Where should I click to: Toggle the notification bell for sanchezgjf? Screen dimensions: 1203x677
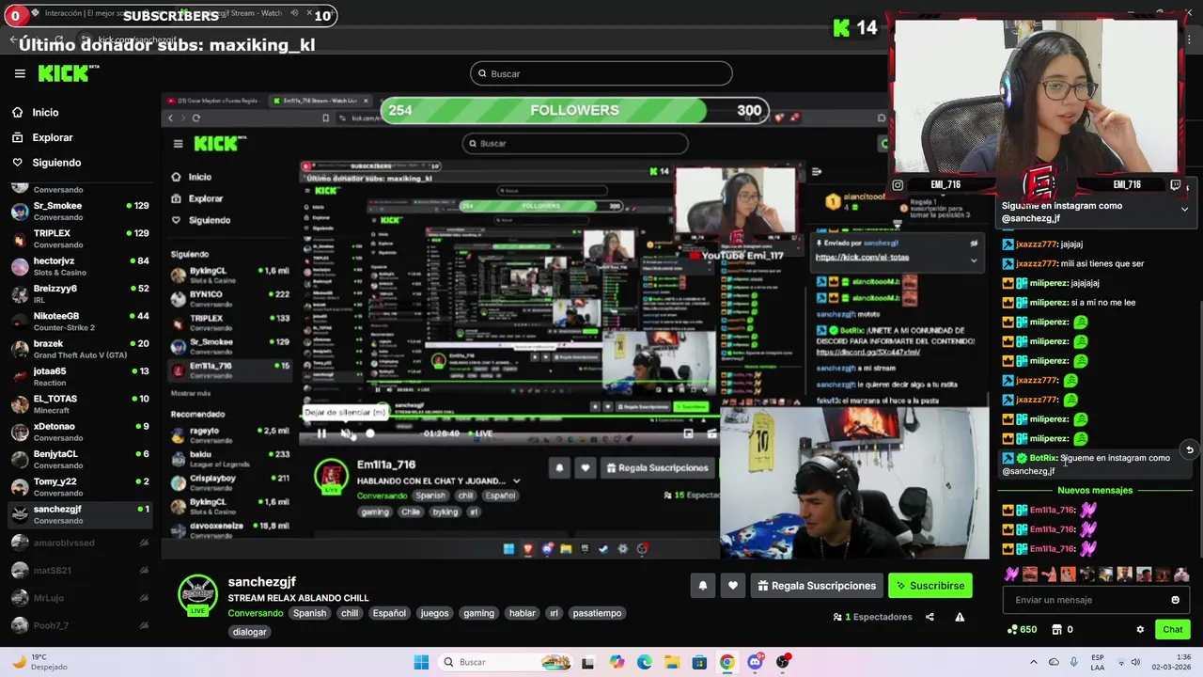coord(702,586)
